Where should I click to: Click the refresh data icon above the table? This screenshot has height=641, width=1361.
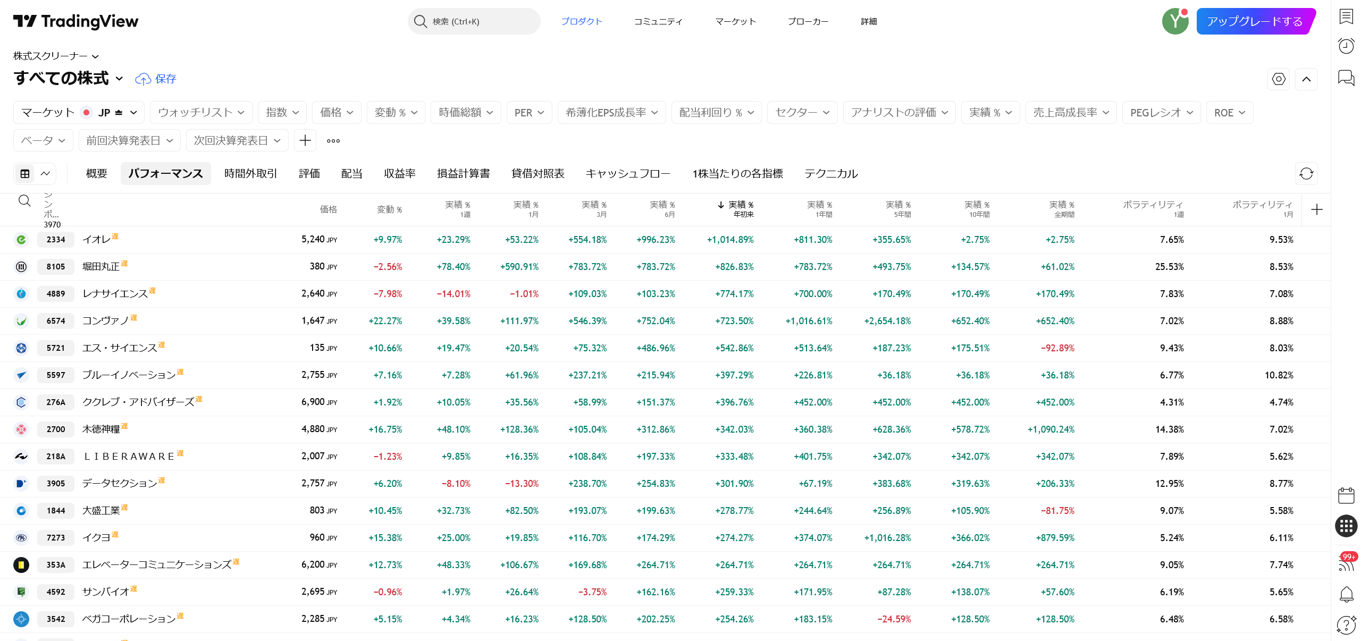(x=1306, y=173)
